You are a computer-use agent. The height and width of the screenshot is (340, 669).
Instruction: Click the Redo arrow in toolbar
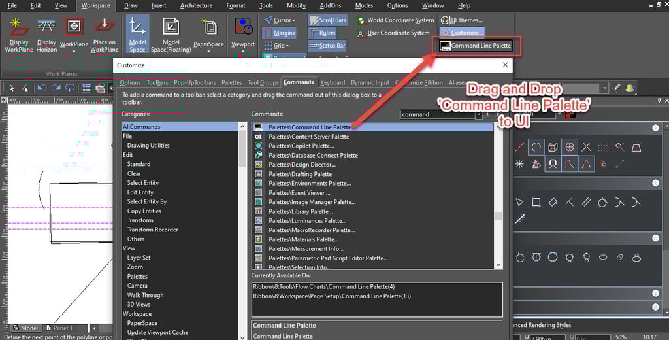56,88
